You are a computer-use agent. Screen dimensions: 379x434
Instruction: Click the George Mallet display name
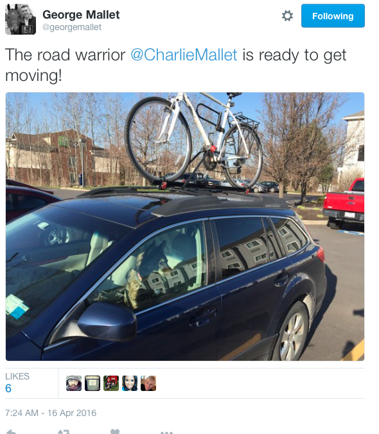(81, 14)
